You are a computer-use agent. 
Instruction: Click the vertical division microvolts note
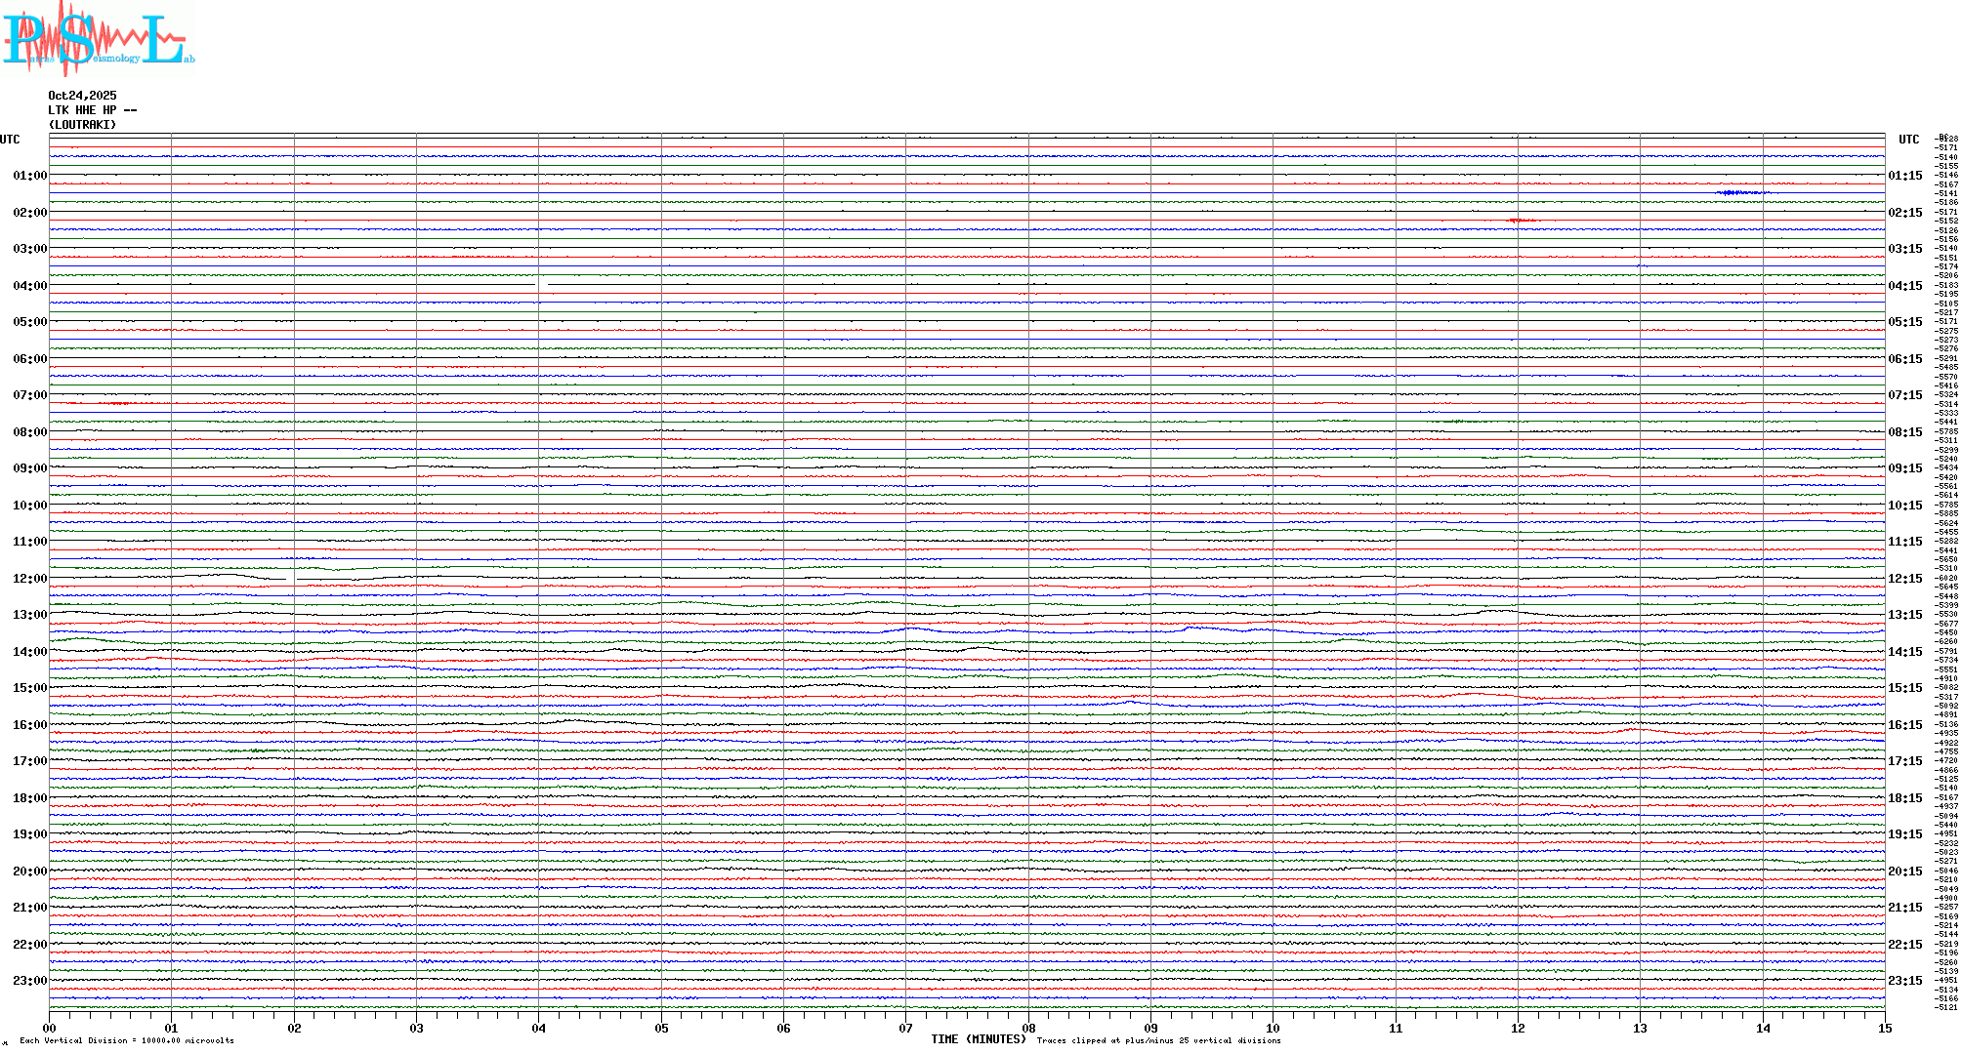(127, 1040)
